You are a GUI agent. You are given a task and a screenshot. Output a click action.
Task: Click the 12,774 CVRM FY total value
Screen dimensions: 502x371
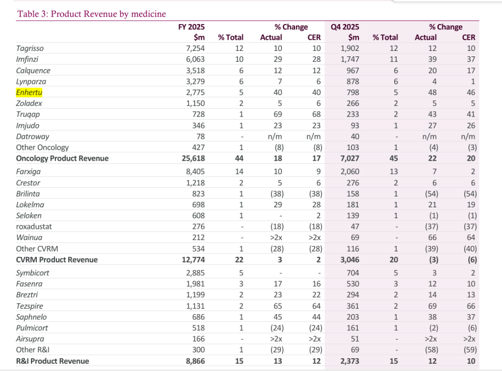[x=193, y=260]
